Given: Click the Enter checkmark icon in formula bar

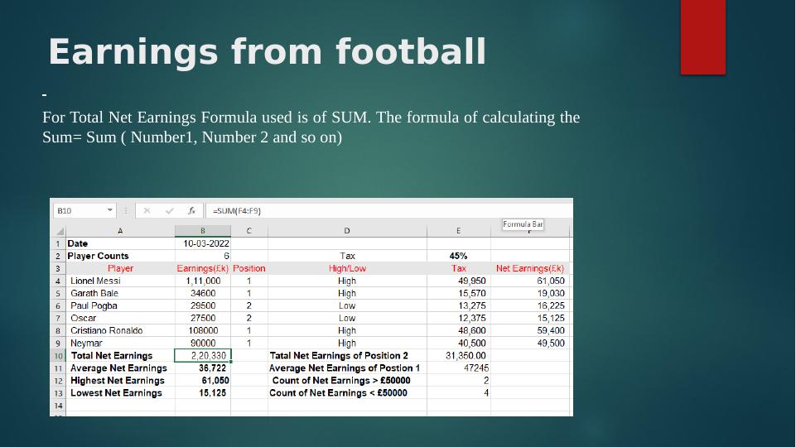Looking at the screenshot, I should pyautogui.click(x=170, y=211).
